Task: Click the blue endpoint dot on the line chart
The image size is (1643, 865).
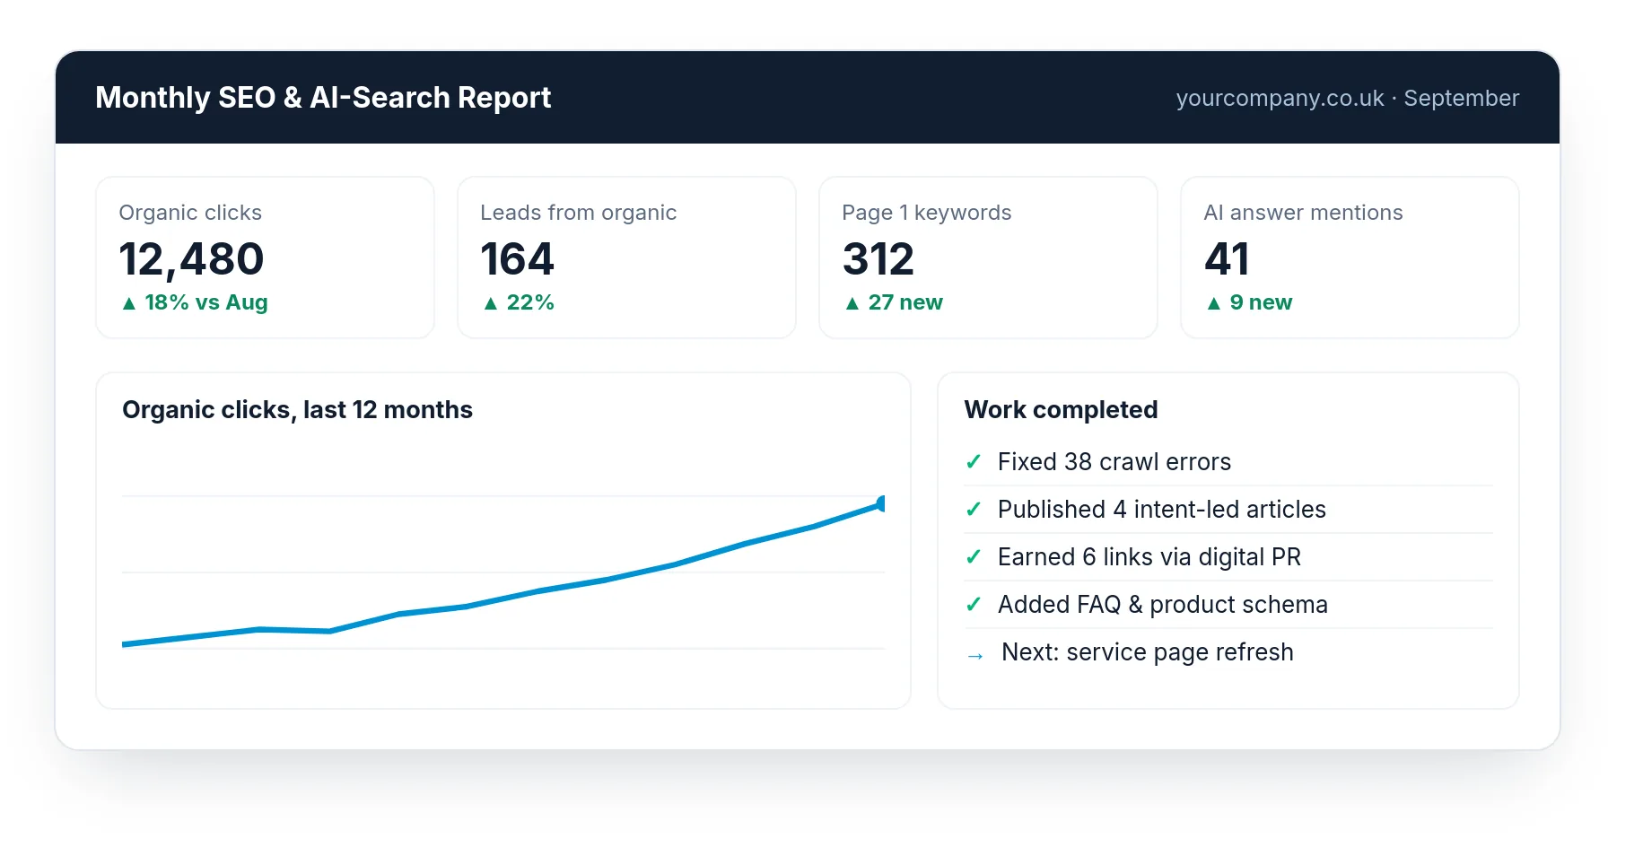Action: pos(881,503)
